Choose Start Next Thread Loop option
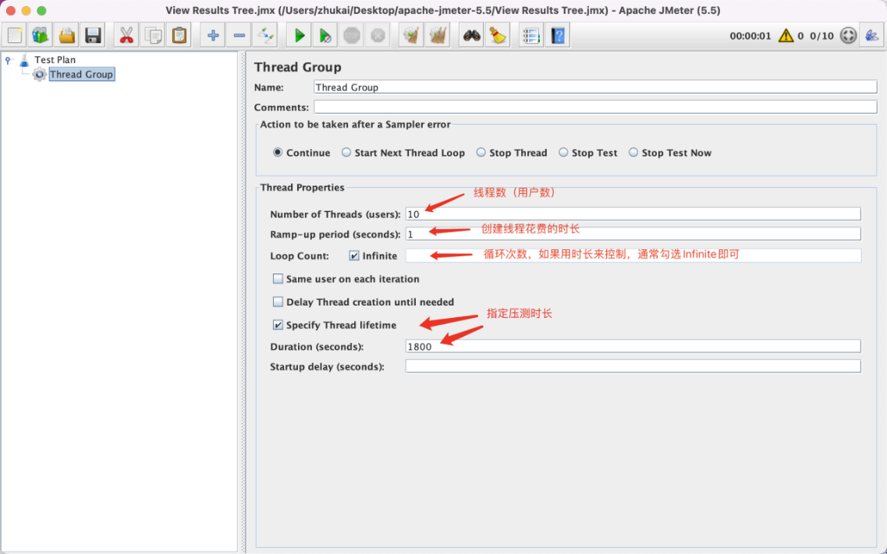The image size is (887, 554). (x=346, y=153)
